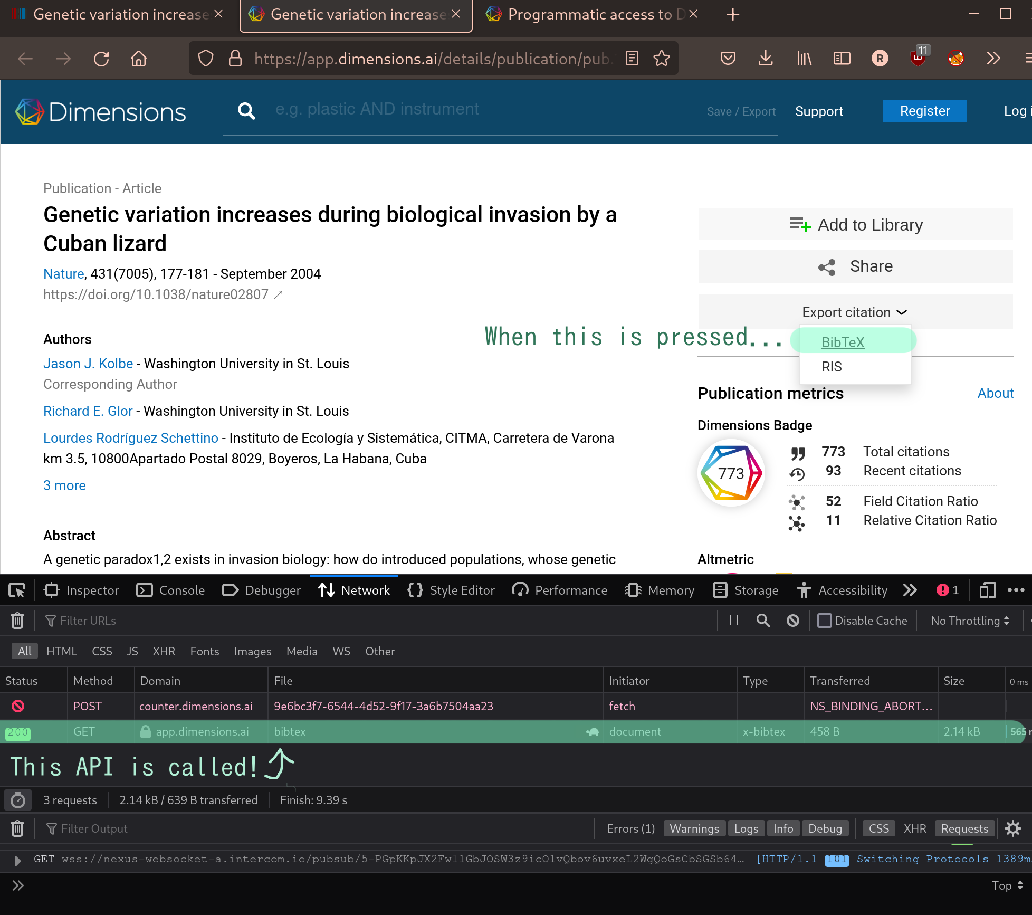Open site security shield icon in address bar
The height and width of the screenshot is (915, 1032).
[206, 58]
